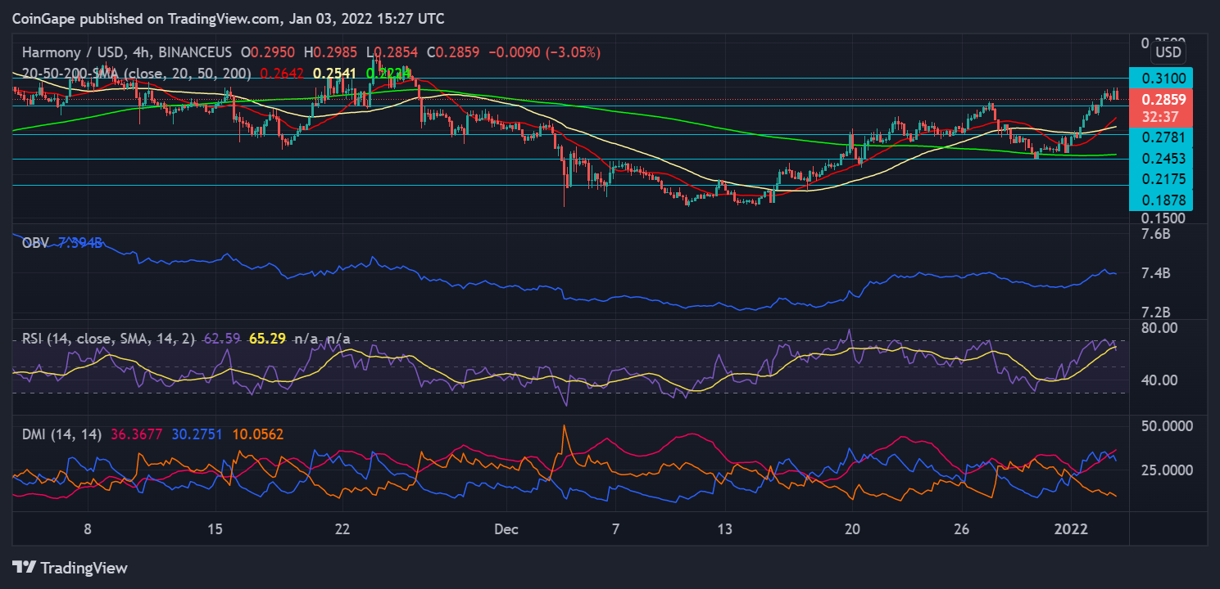The height and width of the screenshot is (589, 1220).
Task: Click the 0.3100 price level label
Action: [1160, 78]
